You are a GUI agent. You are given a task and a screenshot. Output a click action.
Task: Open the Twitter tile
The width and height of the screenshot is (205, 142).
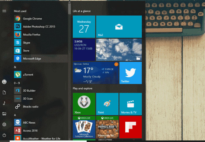(131, 73)
